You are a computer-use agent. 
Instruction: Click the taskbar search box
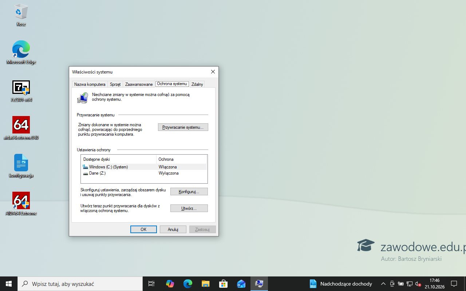pos(80,284)
